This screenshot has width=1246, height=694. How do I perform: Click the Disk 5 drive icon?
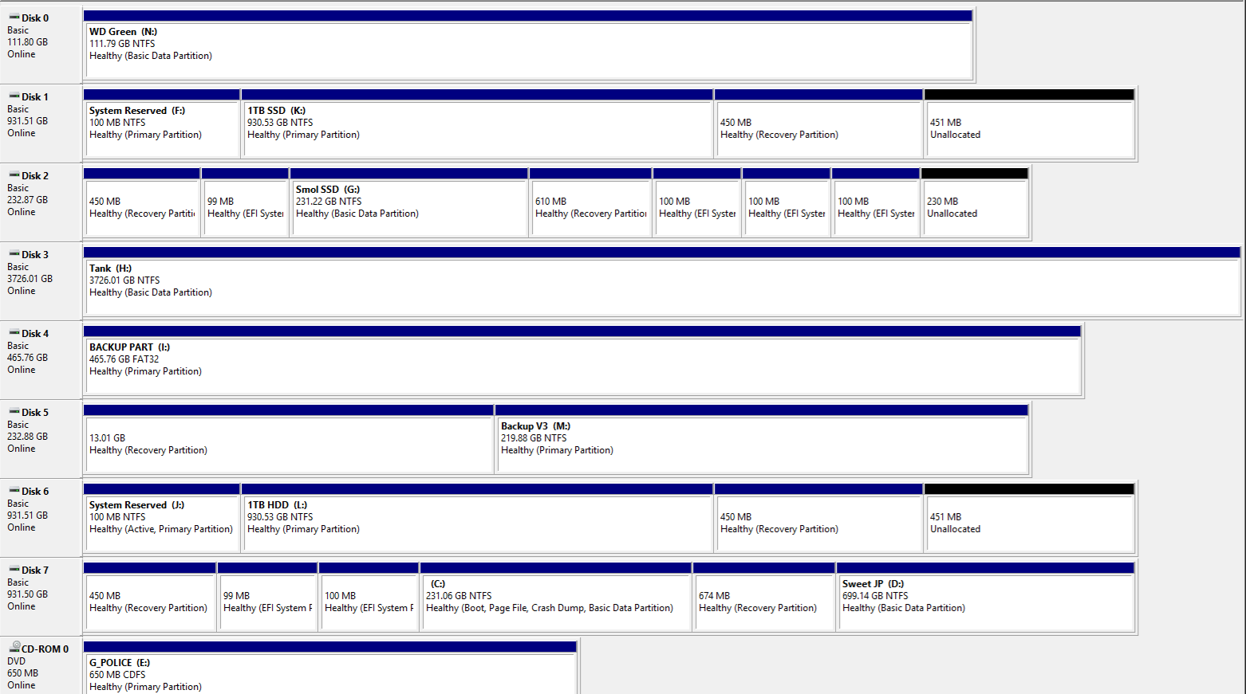click(x=14, y=412)
